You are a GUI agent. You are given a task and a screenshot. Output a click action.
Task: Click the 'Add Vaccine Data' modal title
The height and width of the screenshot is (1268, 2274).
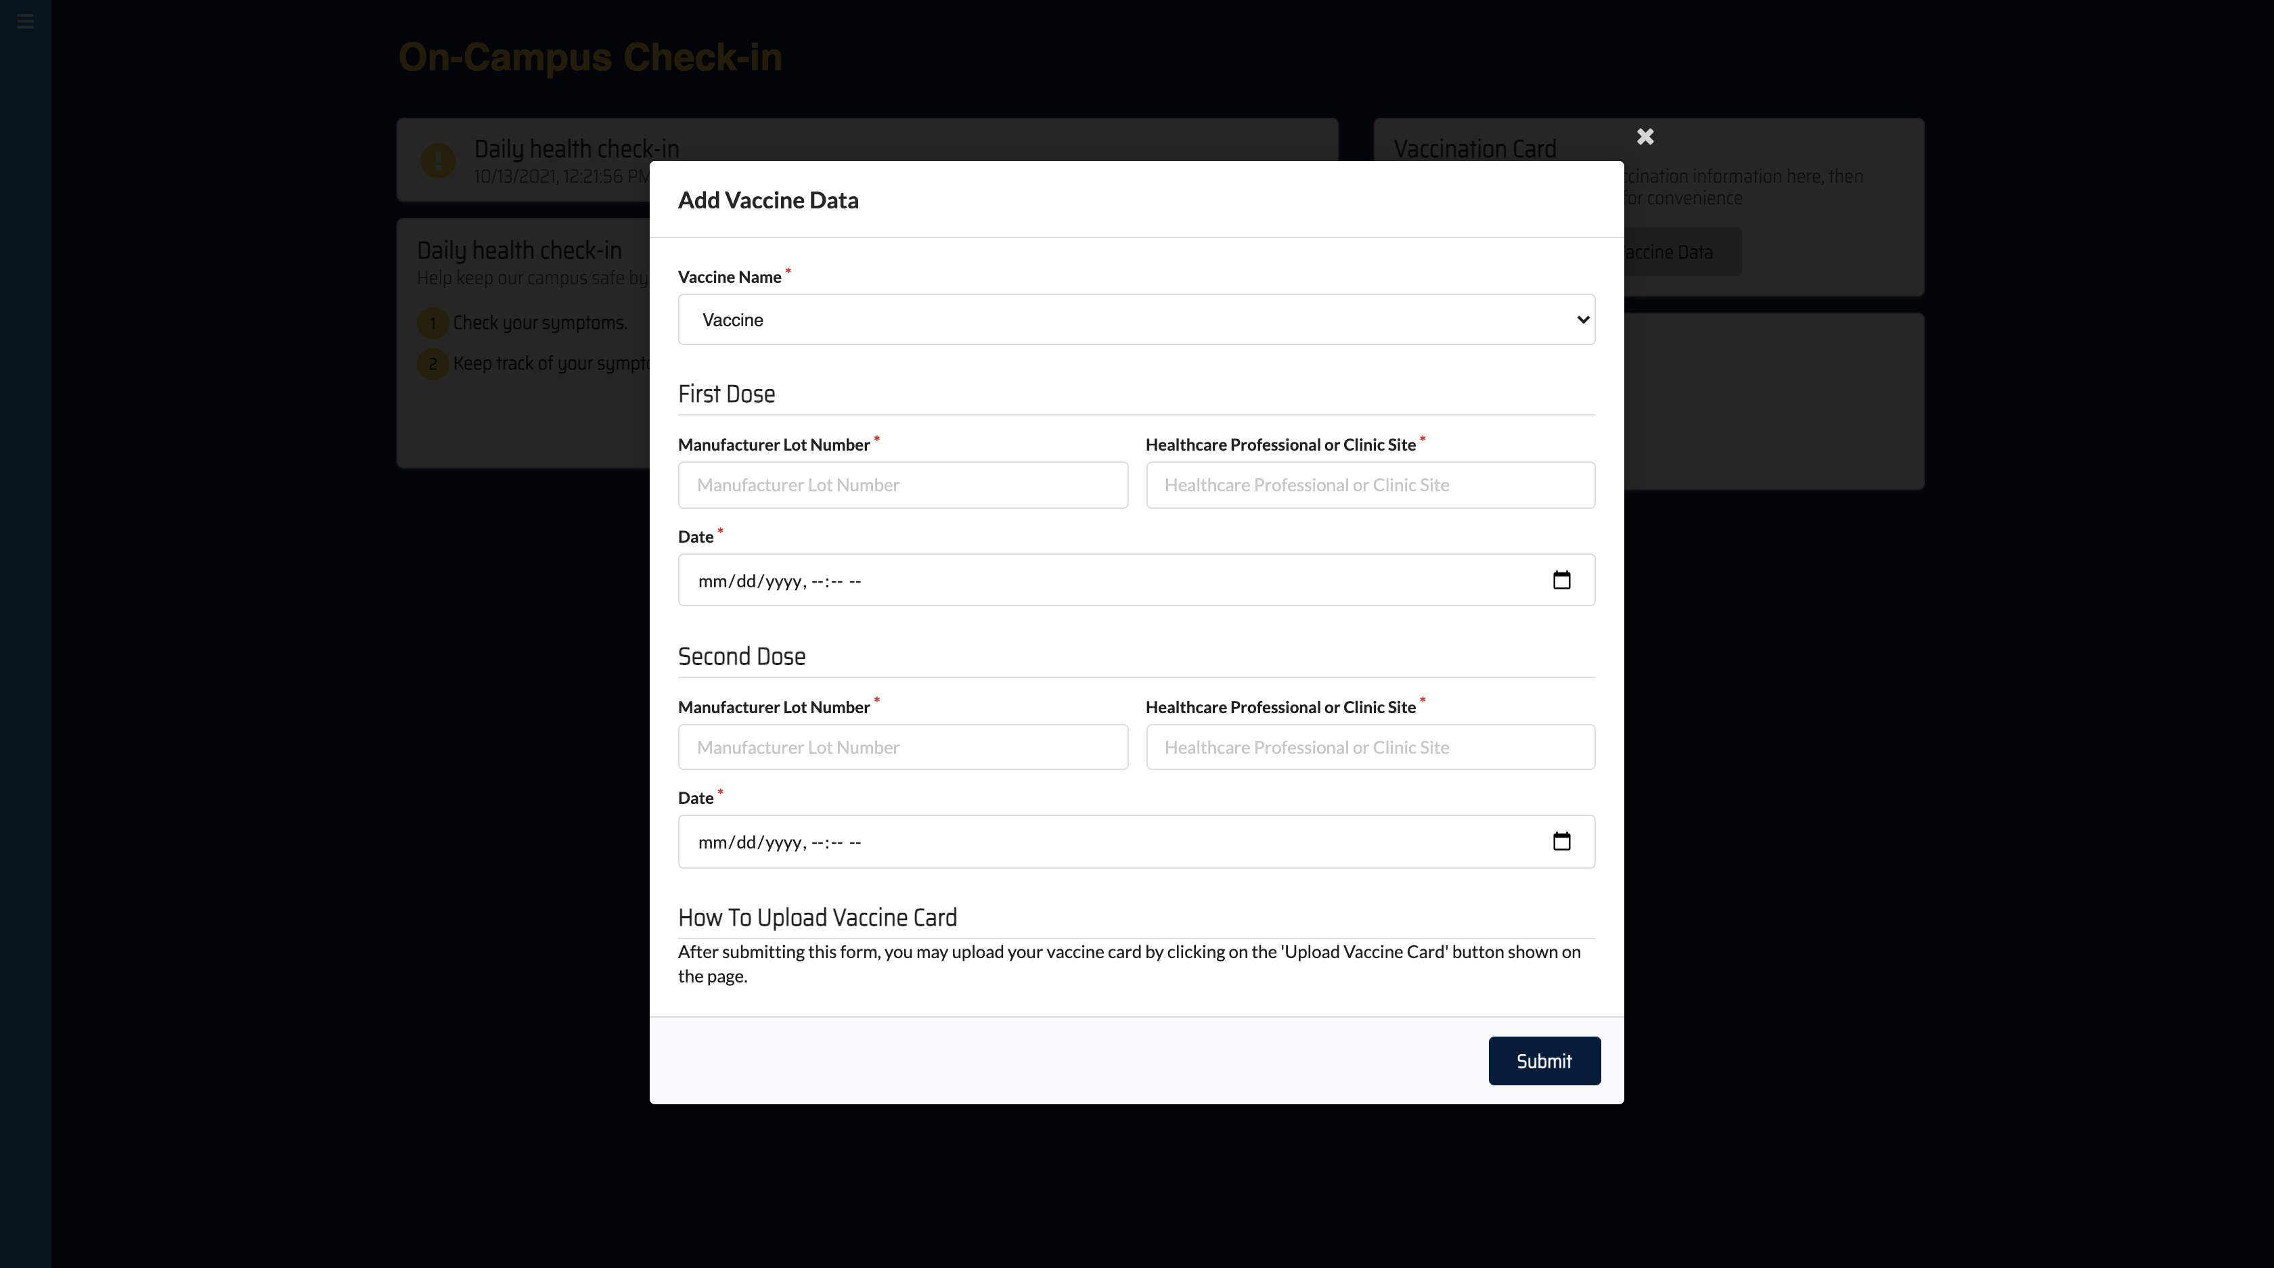pyautogui.click(x=768, y=200)
